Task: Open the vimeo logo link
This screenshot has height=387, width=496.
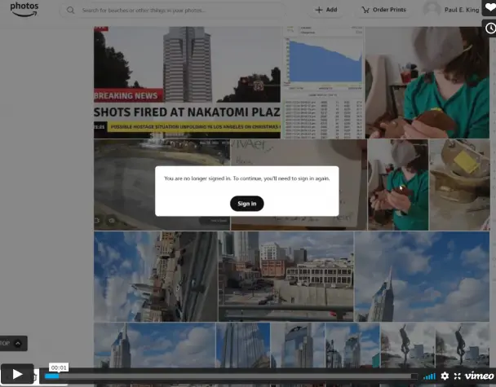Action: 479,376
